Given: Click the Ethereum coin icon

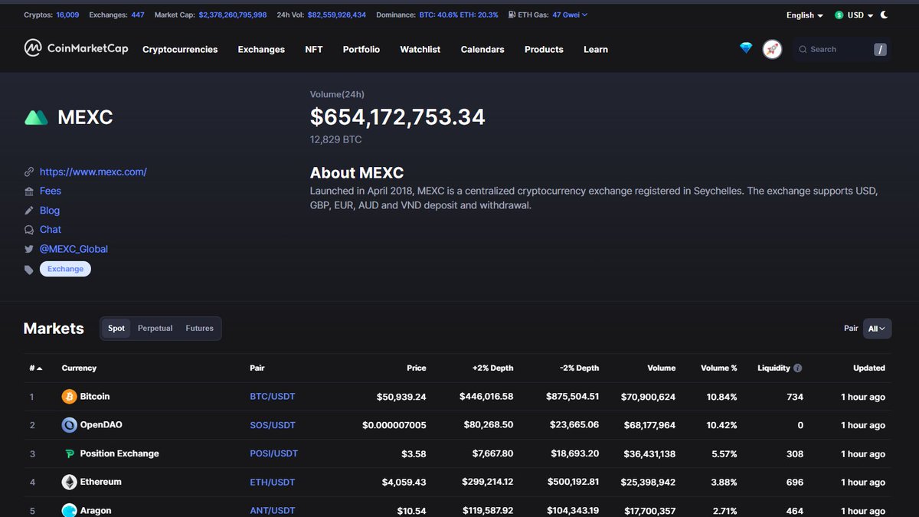Looking at the screenshot, I should point(70,482).
